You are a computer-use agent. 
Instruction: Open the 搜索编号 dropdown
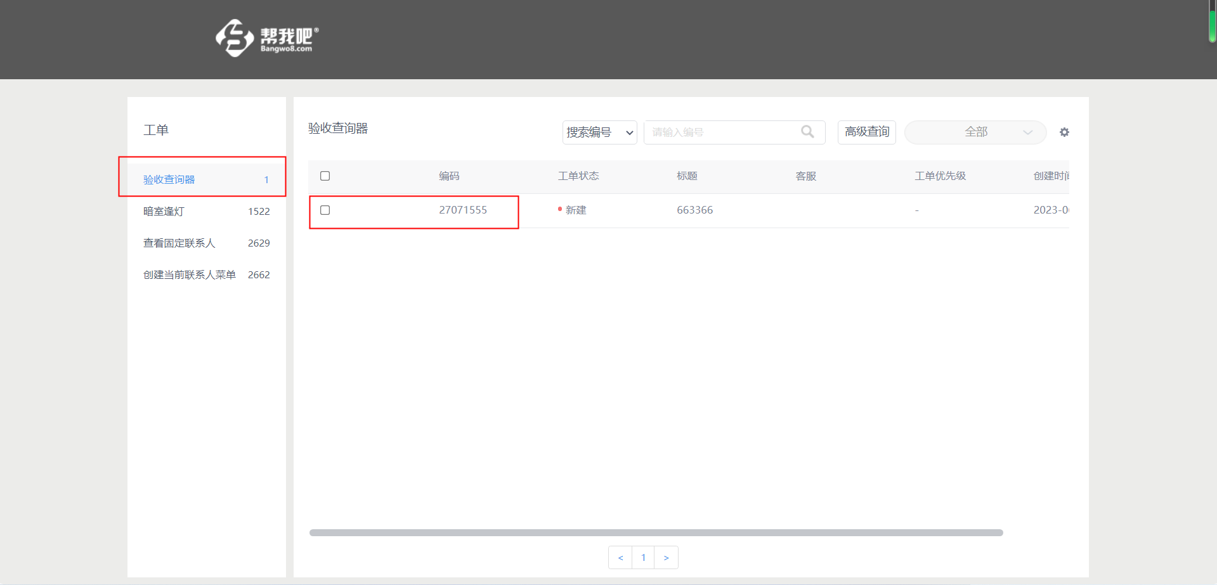(x=599, y=132)
